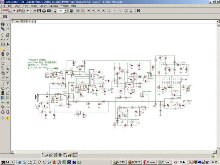Screen dimensions: 220x165
Task: Choose the Circle drawing tool
Action: click(x=3, y=88)
